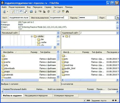Switch to Файлы в задании tab
This screenshot has height=103, width=120.
[x=12, y=96]
